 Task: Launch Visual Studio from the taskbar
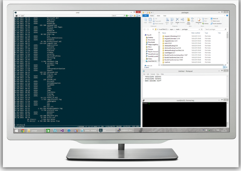(x=62, y=131)
